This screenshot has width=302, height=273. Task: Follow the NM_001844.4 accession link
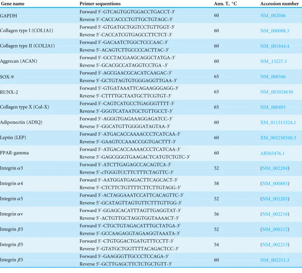pyautogui.click(x=275, y=46)
